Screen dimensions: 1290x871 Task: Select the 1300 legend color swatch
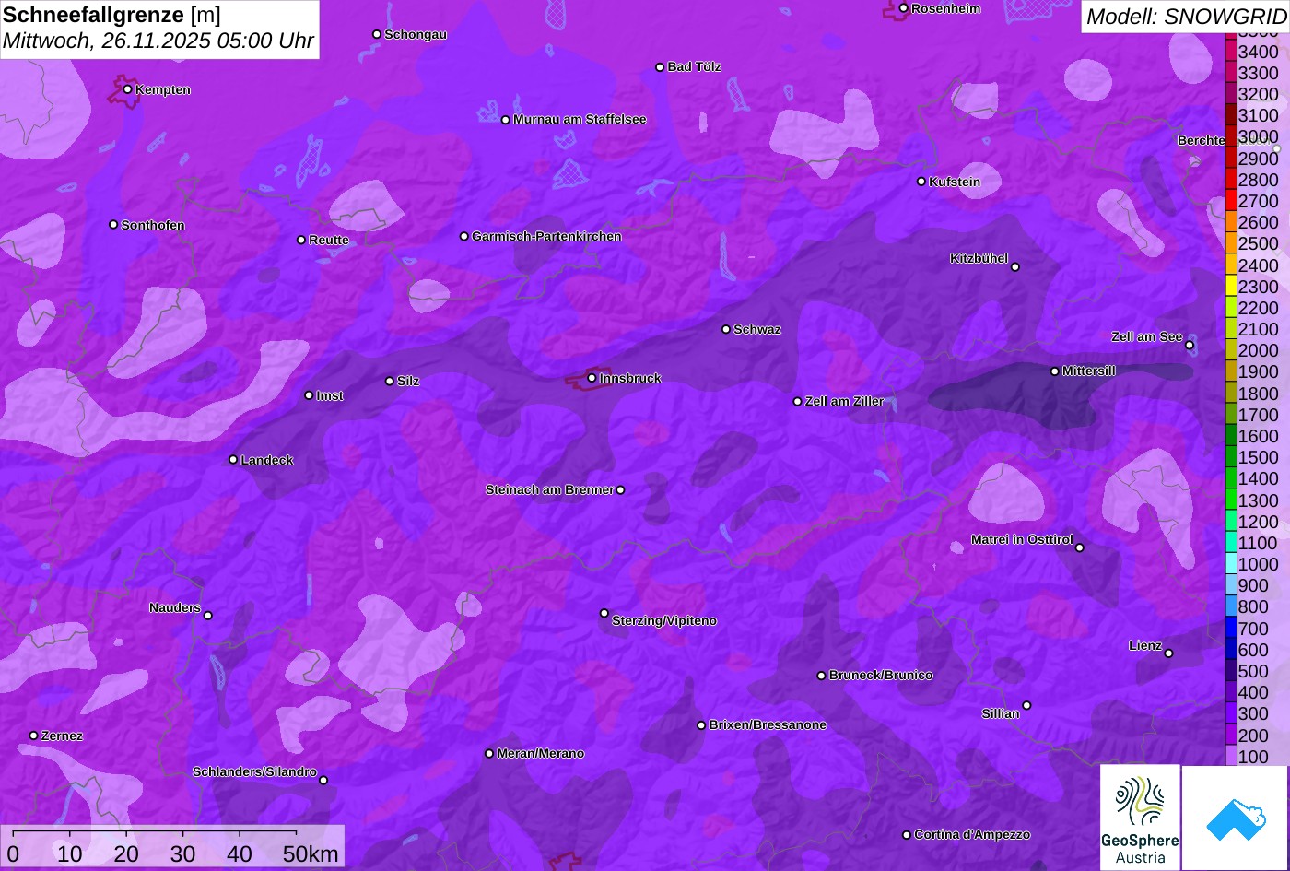coord(1230,500)
